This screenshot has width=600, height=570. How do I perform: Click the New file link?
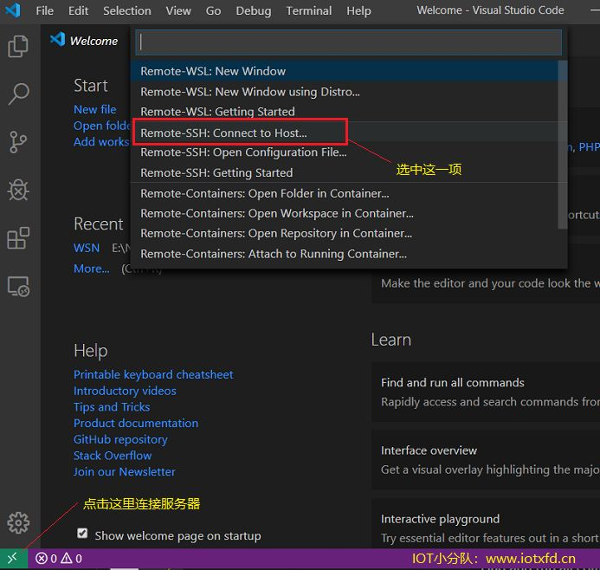coord(95,109)
